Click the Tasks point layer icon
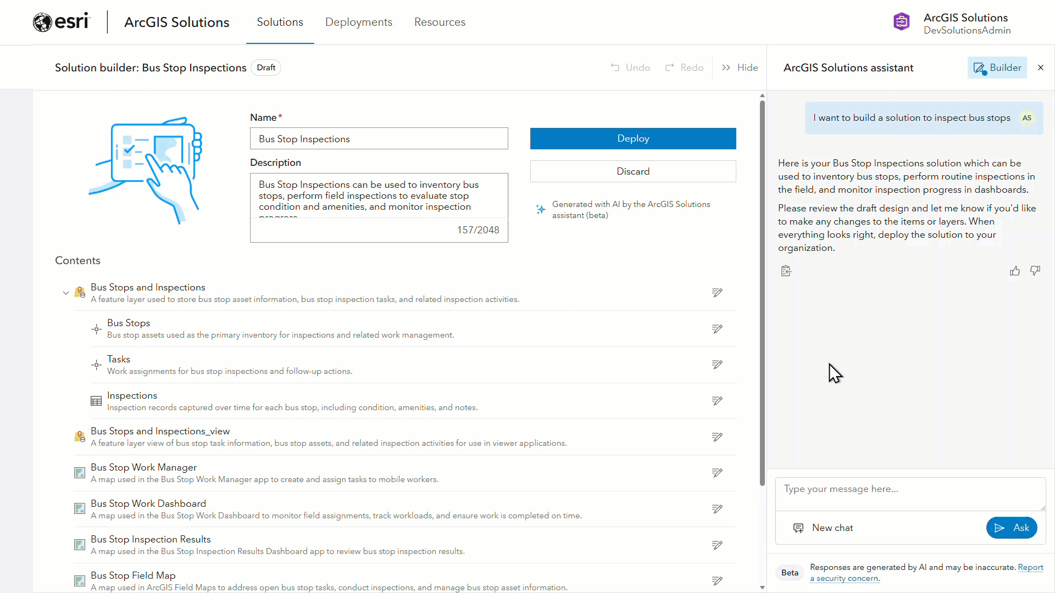This screenshot has height=593, width=1055. pos(96,365)
